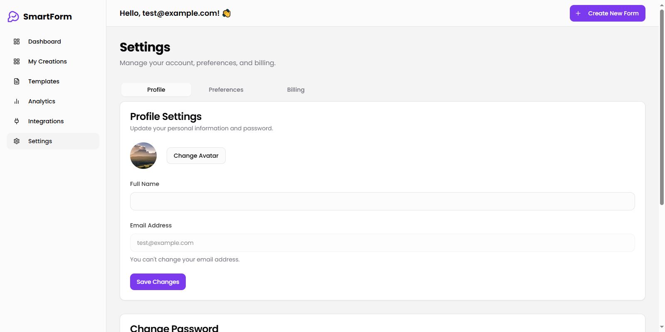Open Analytics from the sidebar
This screenshot has height=332, width=665.
42,101
